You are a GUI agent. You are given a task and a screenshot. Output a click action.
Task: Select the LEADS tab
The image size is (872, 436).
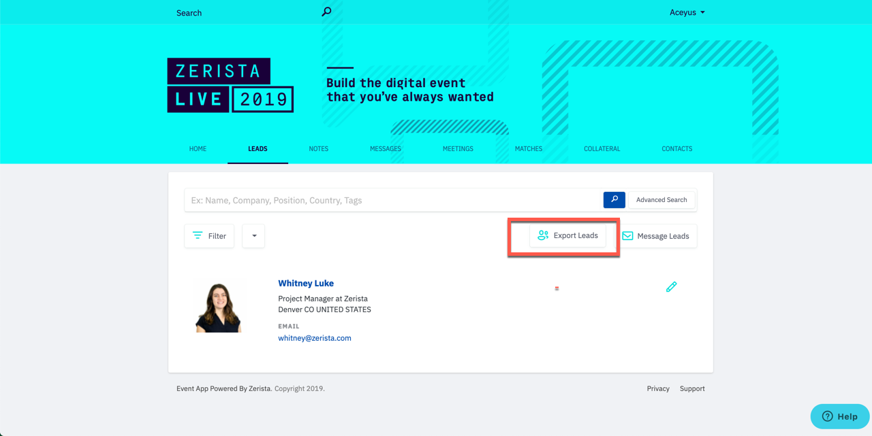point(258,148)
